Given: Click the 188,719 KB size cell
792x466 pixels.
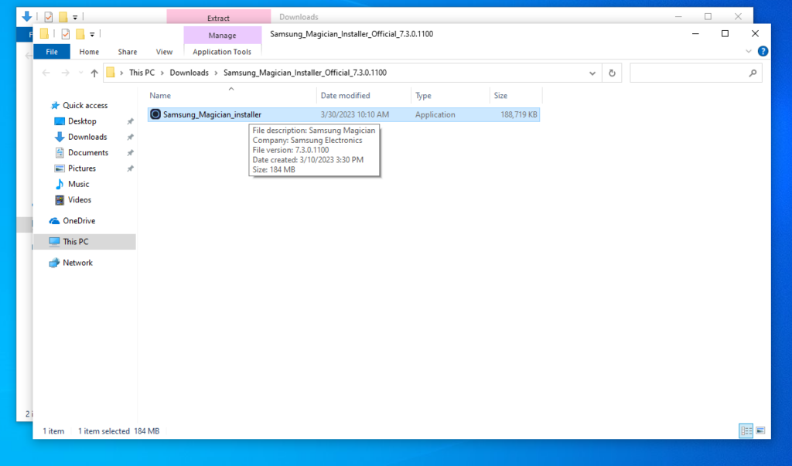Looking at the screenshot, I should click(x=519, y=114).
